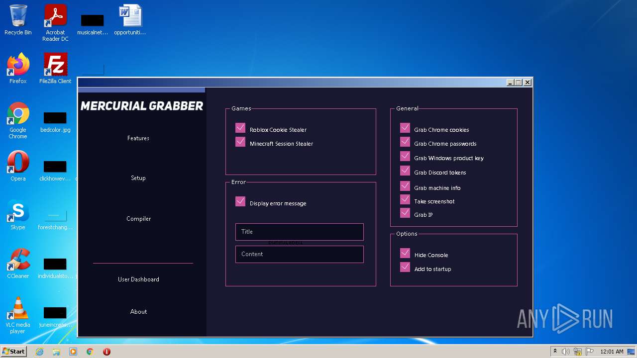Viewport: 637px width, 358px height.
Task: Select the individualsto desktop file
Action: [x=55, y=268]
